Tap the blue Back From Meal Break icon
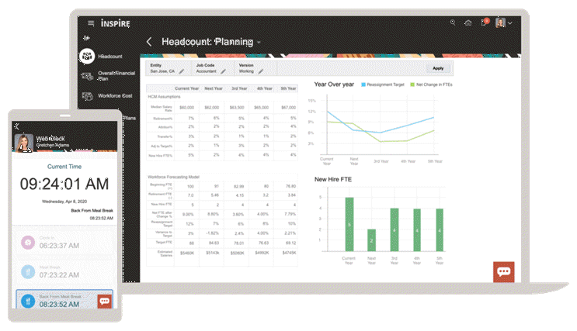This screenshot has height=331, width=577. point(28,302)
